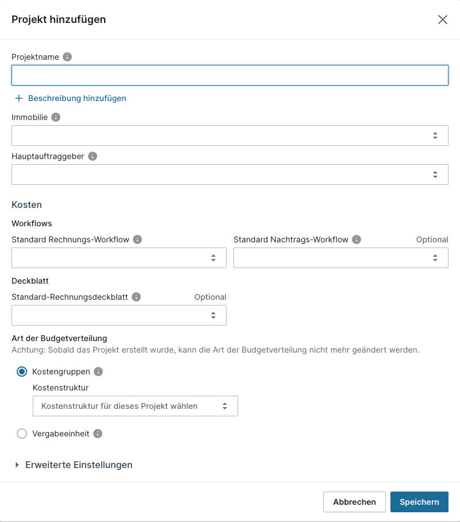Click the info icon beside Immobilie
This screenshot has width=460, height=522.
(x=56, y=117)
